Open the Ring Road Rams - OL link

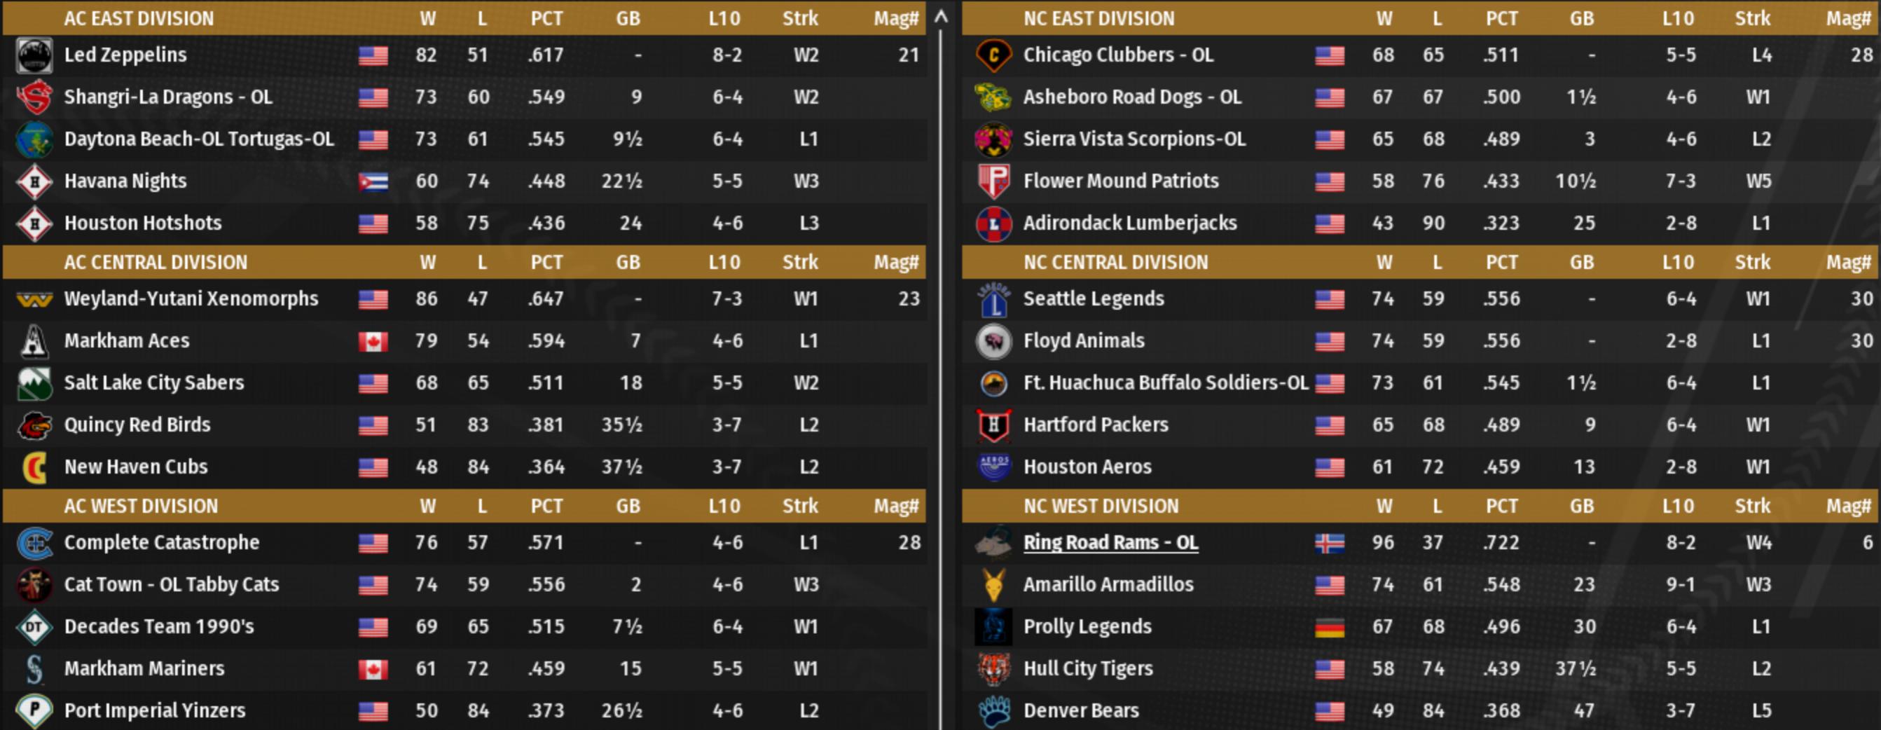[1110, 543]
